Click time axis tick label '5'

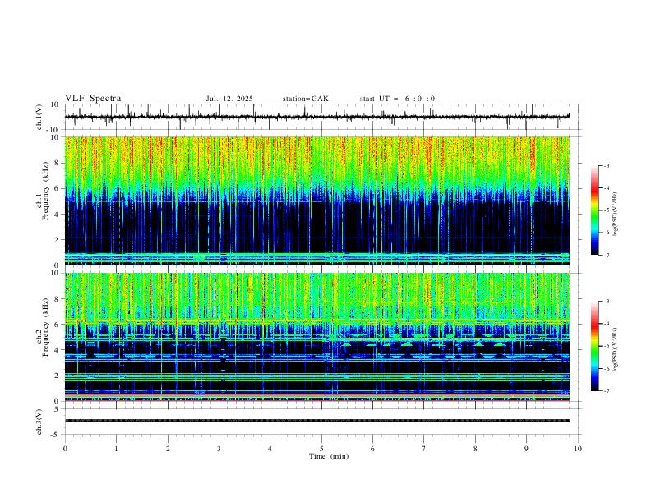[x=321, y=449]
